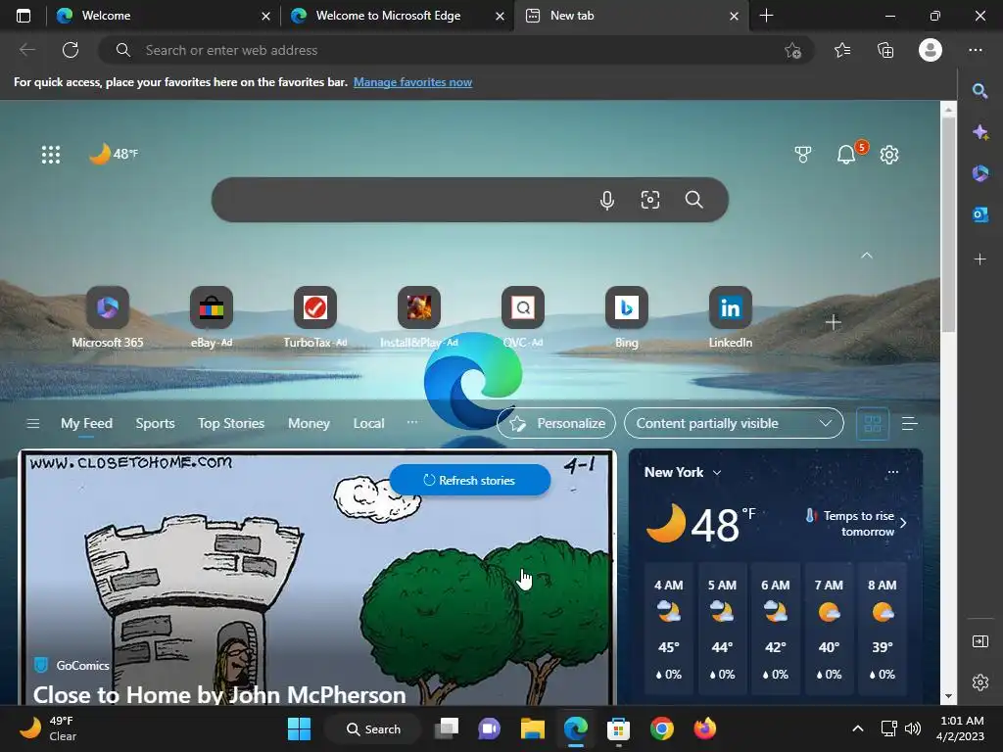This screenshot has width=1003, height=752.
Task: Click the Refresh stories button
Action: click(469, 480)
